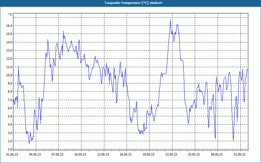The height and width of the screenshot is (163, 261).
Task: Click the 19.05.23 date label
Action: tap(148, 155)
